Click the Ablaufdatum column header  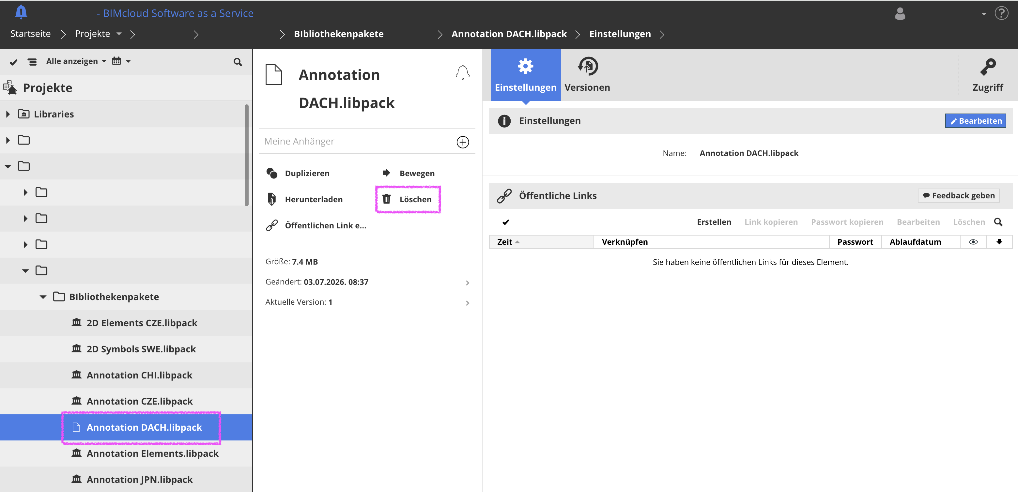point(920,242)
